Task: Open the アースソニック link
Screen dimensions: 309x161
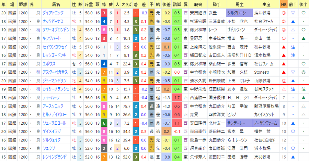Action: (53, 106)
